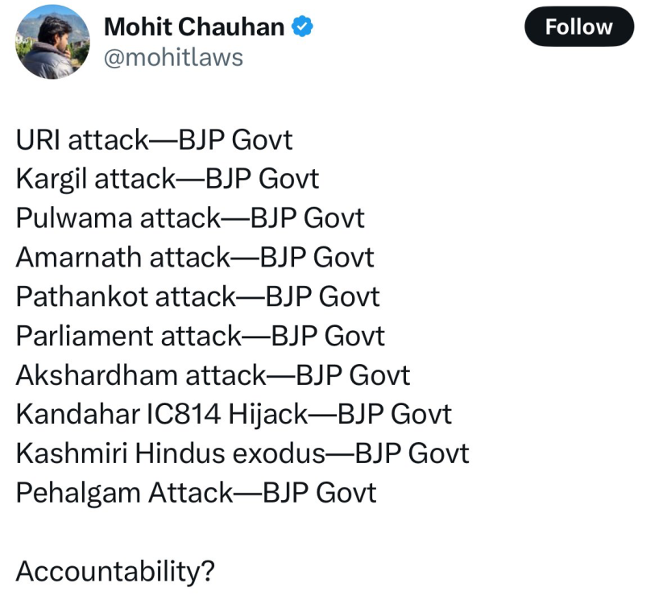
Task: Select the 'Kargil attack—BJP Govt' line
Action: click(168, 179)
